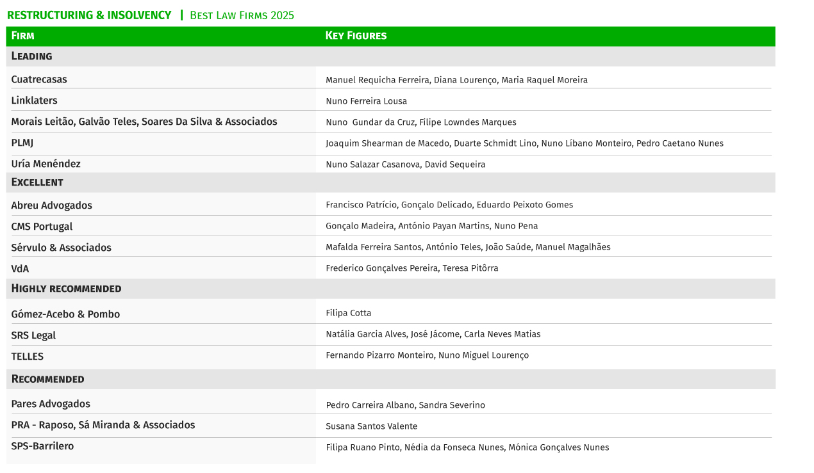This screenshot has width=814, height=473.
Task: Open PRA - Raposo, Sá Miranda & Associados
Action: click(103, 425)
